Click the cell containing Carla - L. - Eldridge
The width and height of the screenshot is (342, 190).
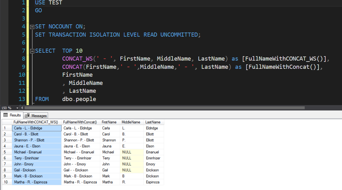coord(37,128)
